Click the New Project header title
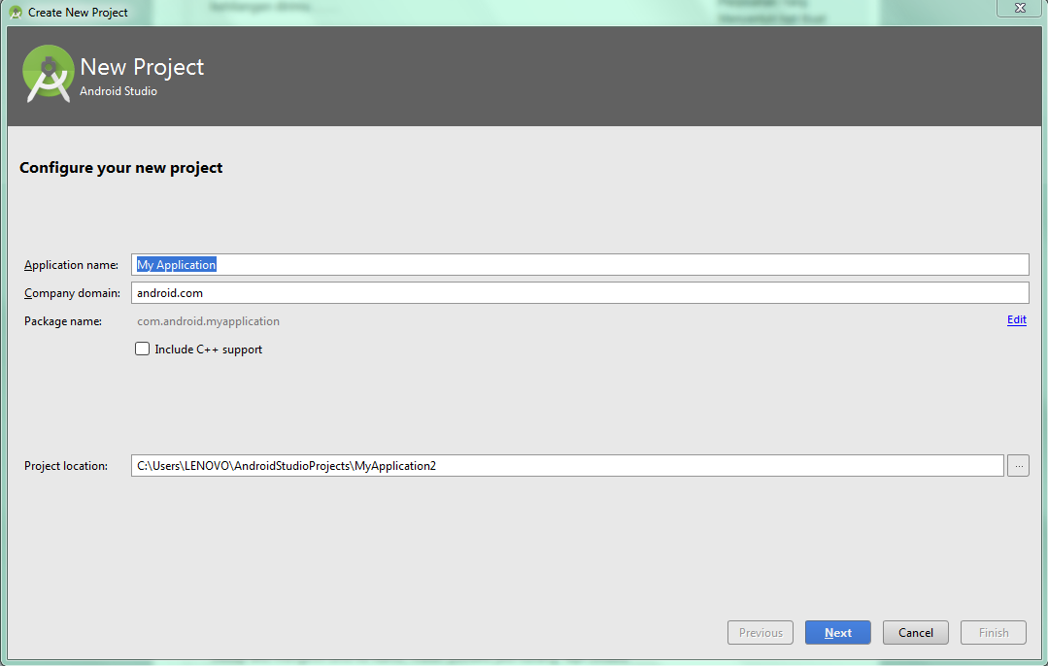 [x=141, y=66]
